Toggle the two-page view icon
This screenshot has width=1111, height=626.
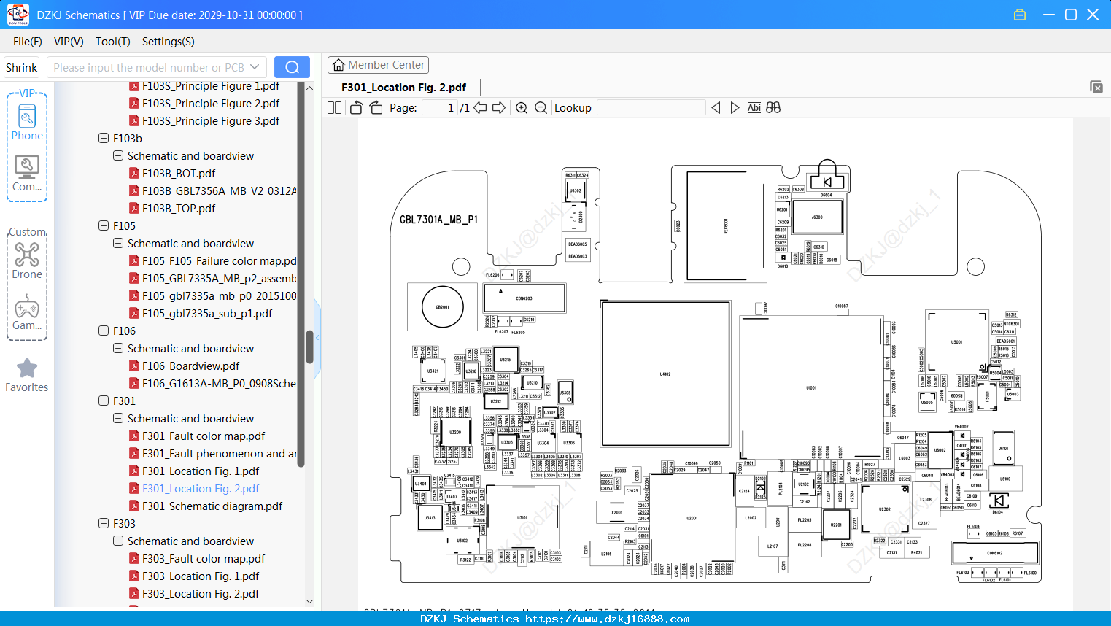tap(334, 108)
